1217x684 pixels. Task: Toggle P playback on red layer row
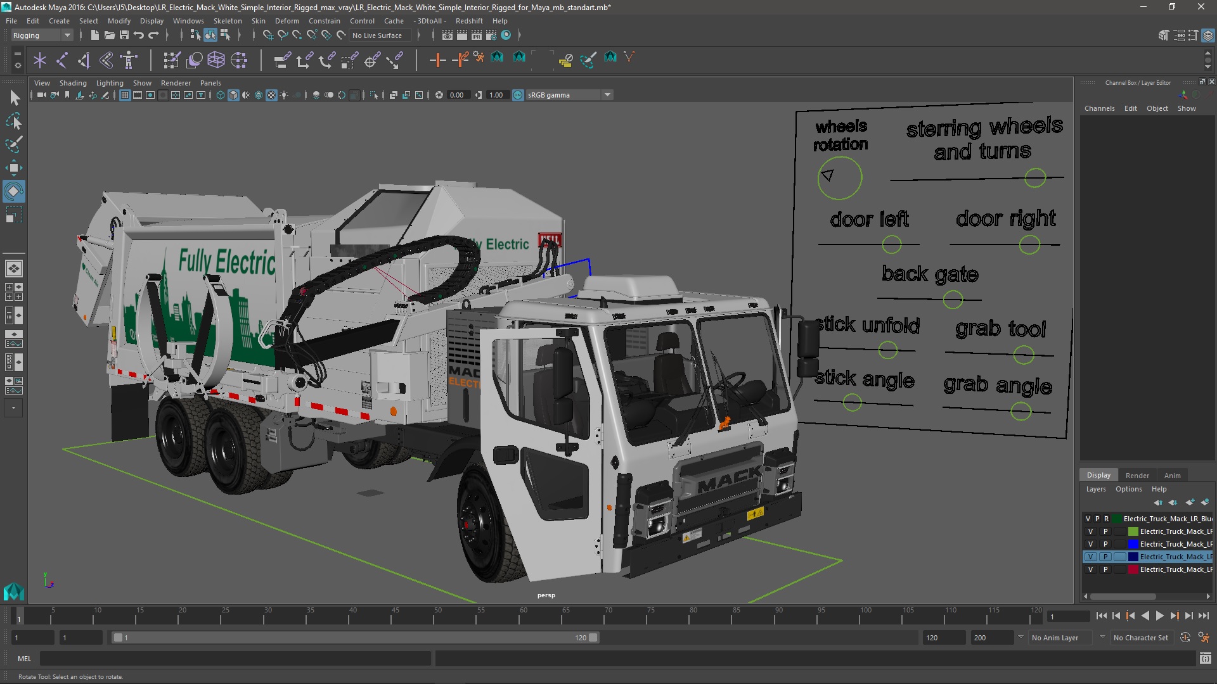coord(1105,569)
